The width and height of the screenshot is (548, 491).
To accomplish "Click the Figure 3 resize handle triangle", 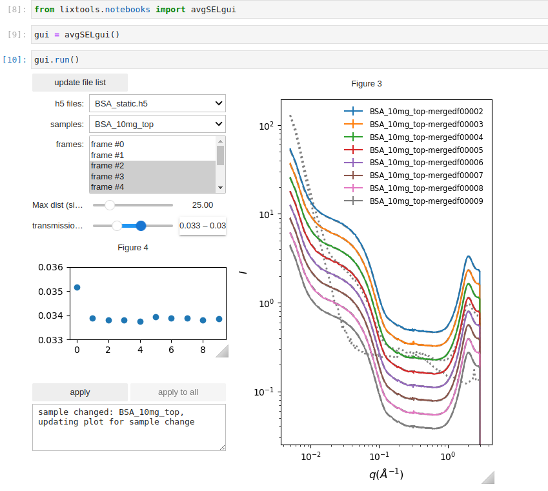I will pyautogui.click(x=489, y=477).
